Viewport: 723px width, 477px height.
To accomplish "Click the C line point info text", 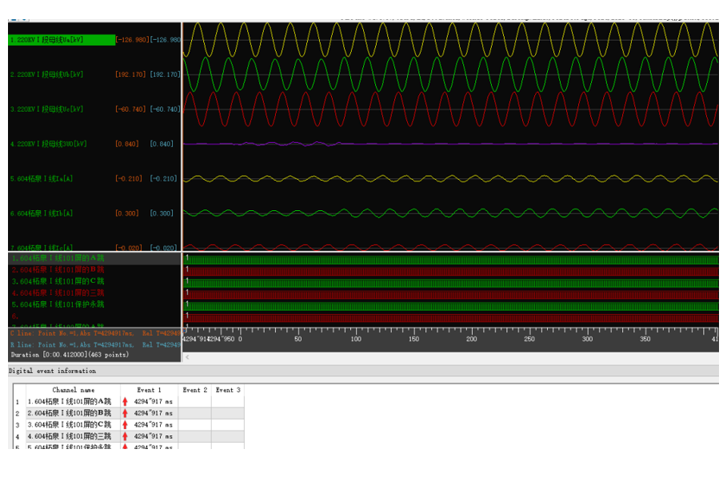I will click(94, 333).
